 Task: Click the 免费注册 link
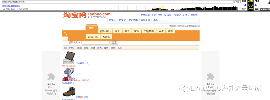click(x=145, y=15)
